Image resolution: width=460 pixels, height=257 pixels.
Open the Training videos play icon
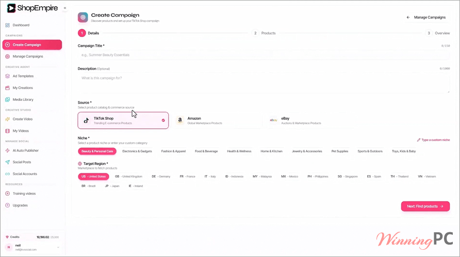[8, 194]
